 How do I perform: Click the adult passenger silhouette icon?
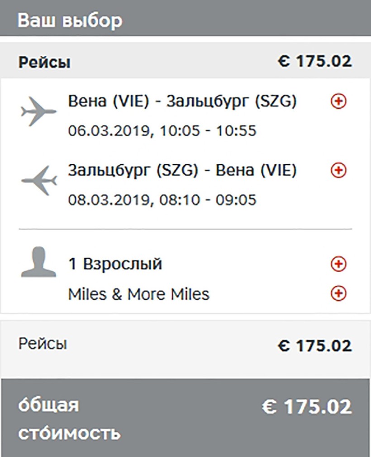coord(38,262)
